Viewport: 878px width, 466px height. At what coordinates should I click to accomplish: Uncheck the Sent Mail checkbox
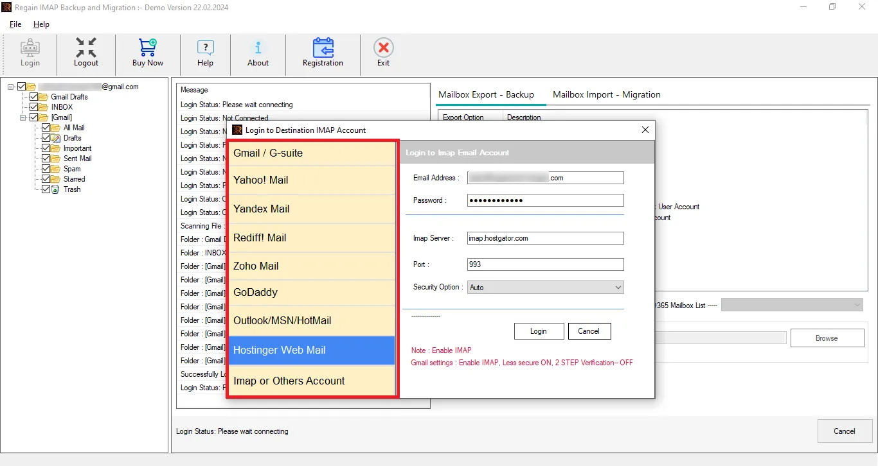46,159
